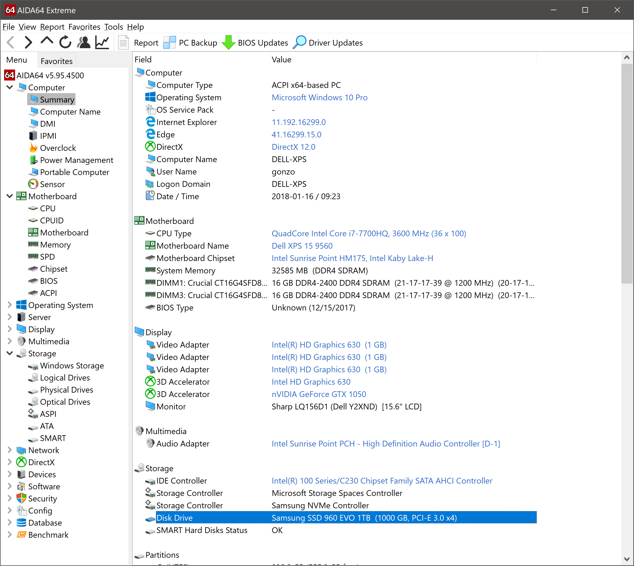Switch to the Favorites tab
Screen dimensions: 634x566
pos(57,61)
